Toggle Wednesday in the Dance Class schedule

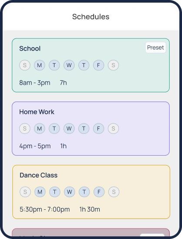[69, 192]
